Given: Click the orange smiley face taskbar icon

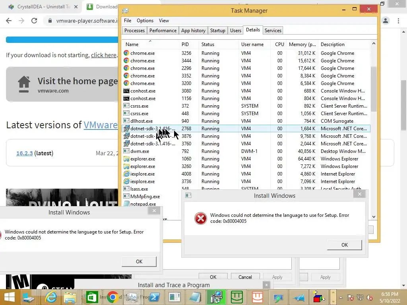Looking at the screenshot, I should [258, 297].
